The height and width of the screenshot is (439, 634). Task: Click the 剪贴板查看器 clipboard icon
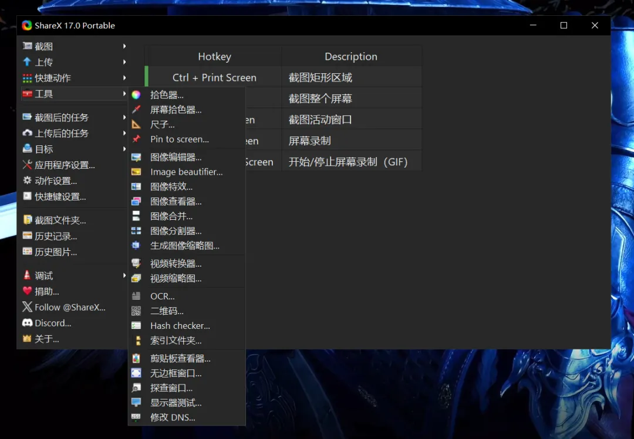[136, 358]
